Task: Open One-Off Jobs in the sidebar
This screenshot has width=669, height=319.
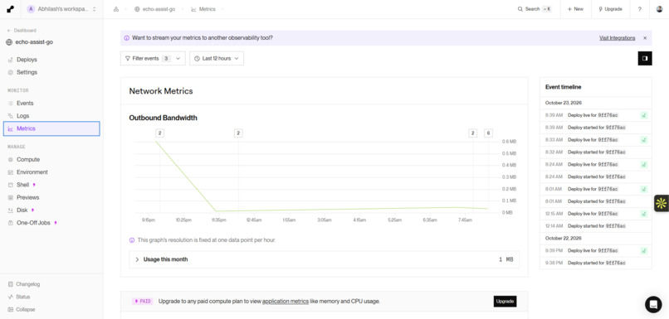Action: (x=33, y=223)
